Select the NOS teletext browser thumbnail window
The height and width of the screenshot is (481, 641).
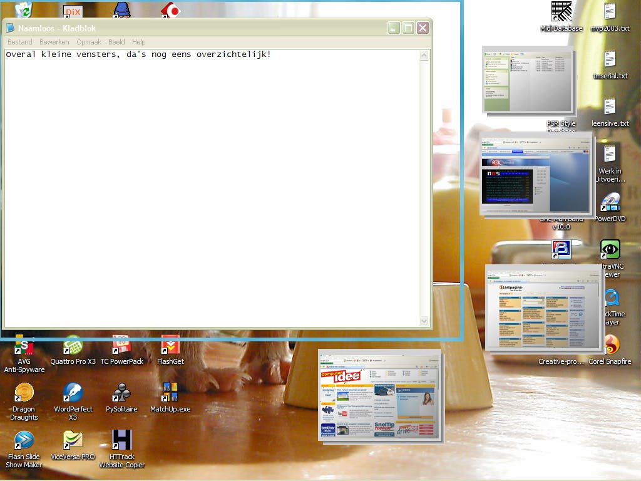[x=536, y=174]
